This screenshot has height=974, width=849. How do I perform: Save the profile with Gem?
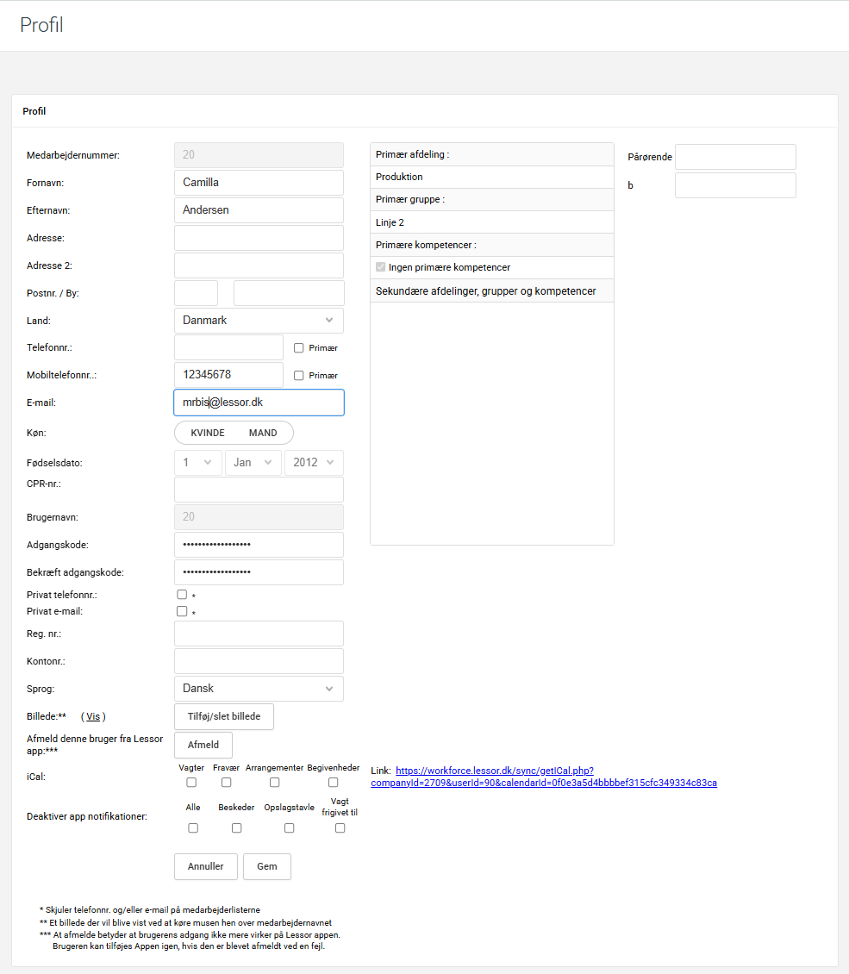coord(267,866)
